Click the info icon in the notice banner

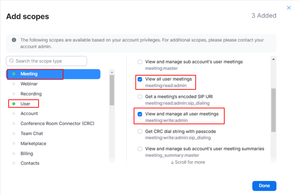(14, 40)
